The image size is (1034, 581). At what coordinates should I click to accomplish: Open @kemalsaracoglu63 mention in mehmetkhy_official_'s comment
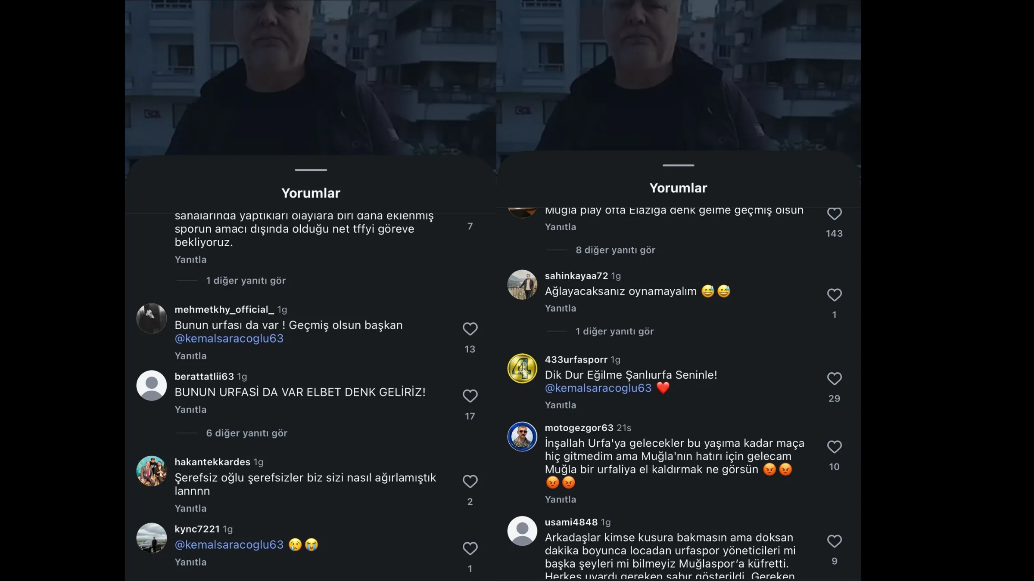click(229, 339)
